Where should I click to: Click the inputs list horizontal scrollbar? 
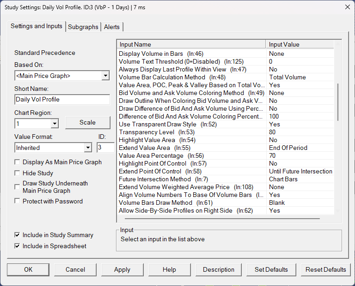click(x=222, y=219)
